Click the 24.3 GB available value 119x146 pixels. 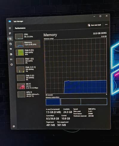[68, 112]
